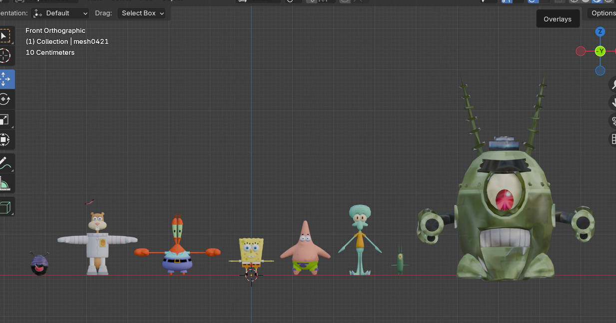Select the small purple character at far left

39,264
